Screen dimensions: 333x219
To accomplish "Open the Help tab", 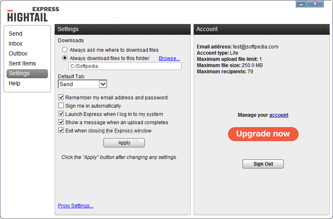I will point(14,83).
